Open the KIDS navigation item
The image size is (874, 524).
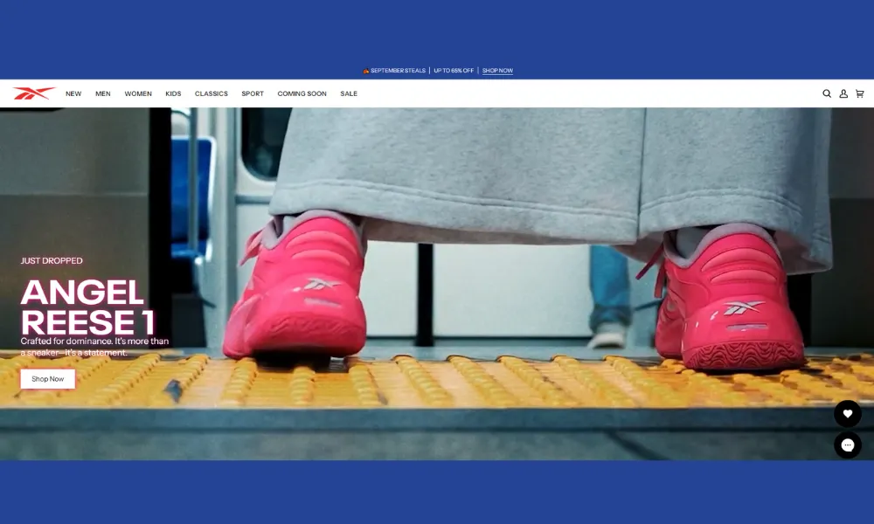coord(173,93)
